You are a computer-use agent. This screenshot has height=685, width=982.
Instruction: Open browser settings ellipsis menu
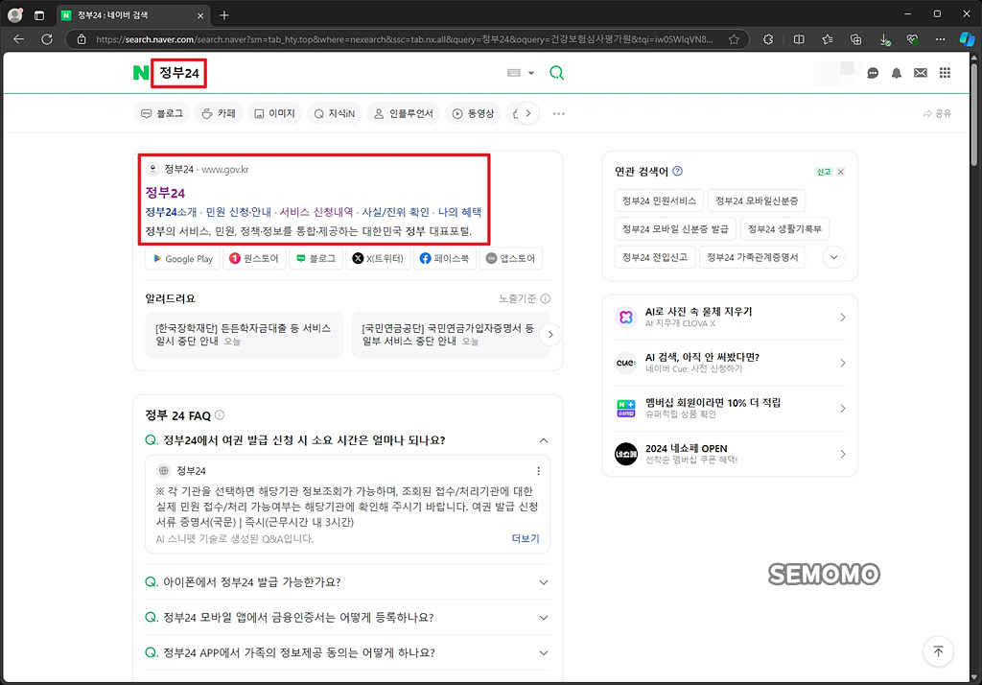click(940, 39)
